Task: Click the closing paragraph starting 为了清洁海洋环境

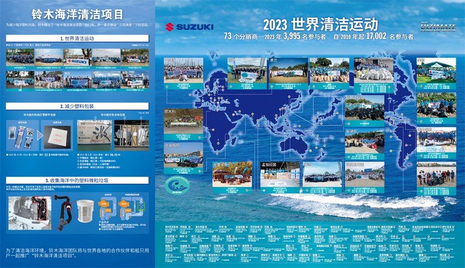Action: pos(77,253)
